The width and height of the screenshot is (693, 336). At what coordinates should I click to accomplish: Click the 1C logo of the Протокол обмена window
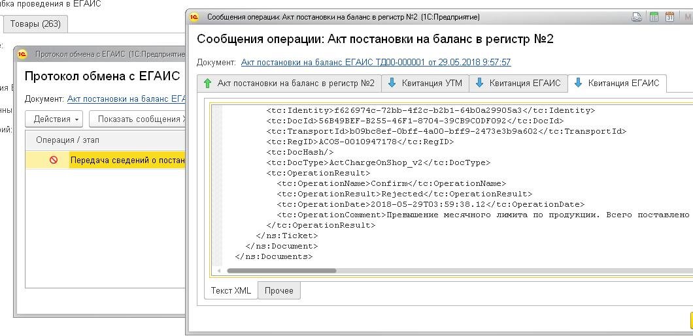[22, 54]
